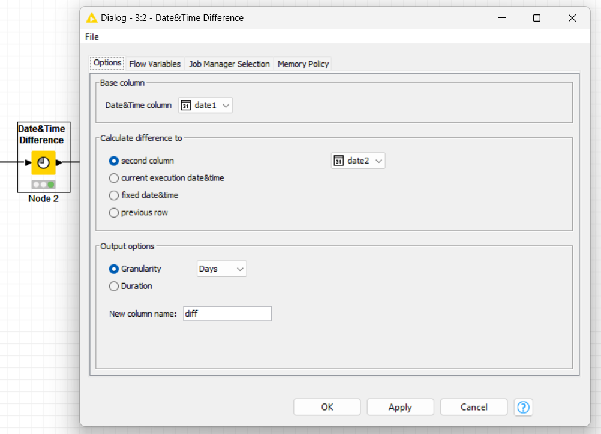
Task: Maximize the dialog window
Action: tap(537, 18)
